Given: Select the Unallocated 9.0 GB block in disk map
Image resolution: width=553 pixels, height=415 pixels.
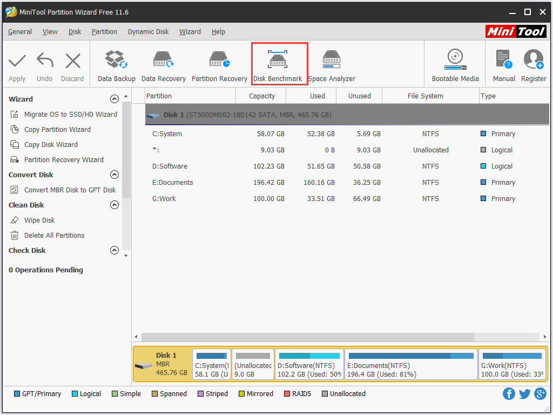Looking at the screenshot, I should click(x=253, y=364).
